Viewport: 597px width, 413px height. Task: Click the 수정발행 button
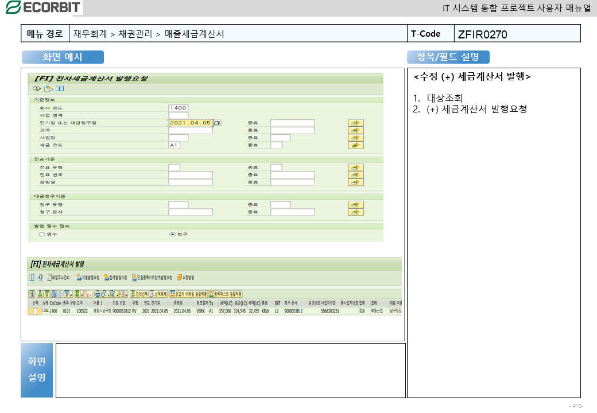[x=187, y=278]
